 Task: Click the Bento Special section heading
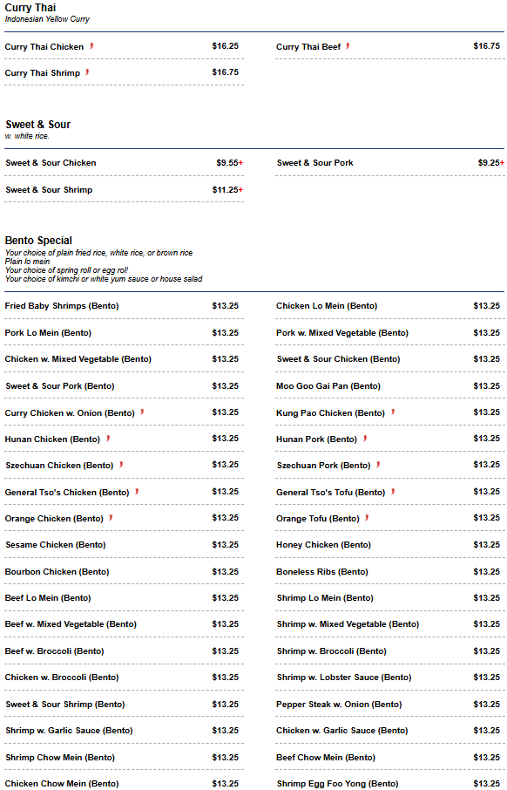tap(38, 241)
